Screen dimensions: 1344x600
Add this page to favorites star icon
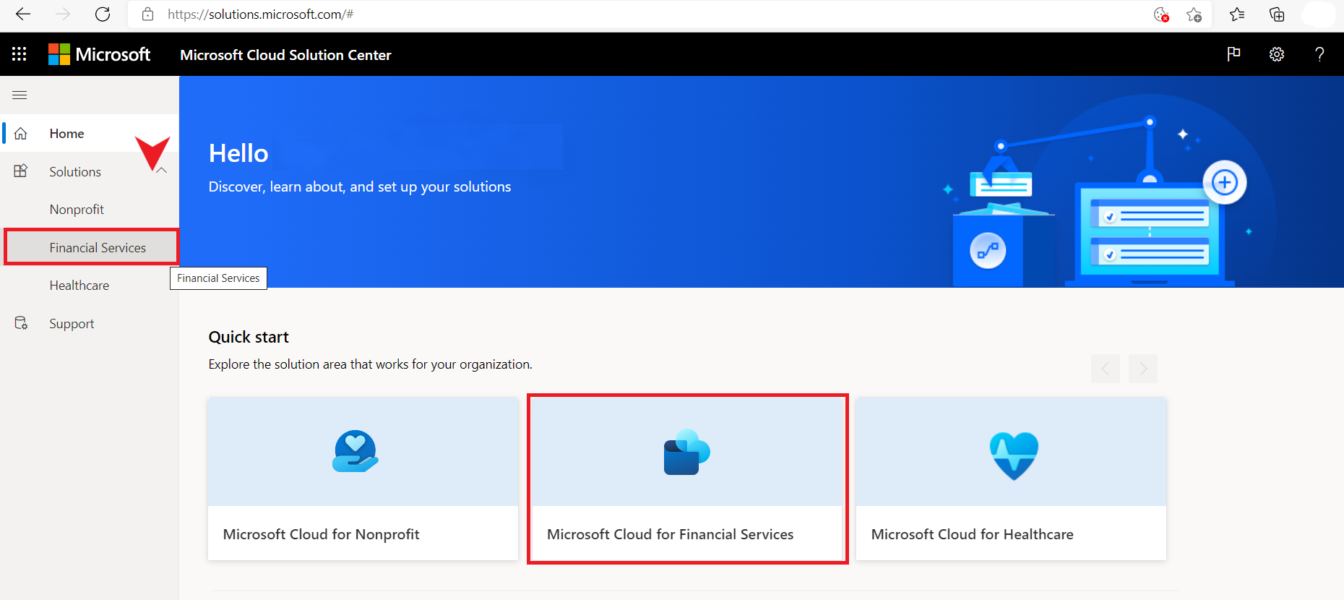coord(1194,14)
